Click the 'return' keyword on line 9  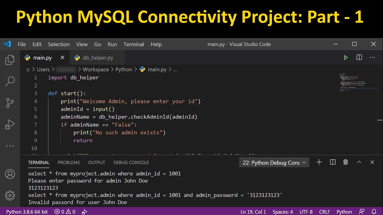pyautogui.click(x=83, y=140)
